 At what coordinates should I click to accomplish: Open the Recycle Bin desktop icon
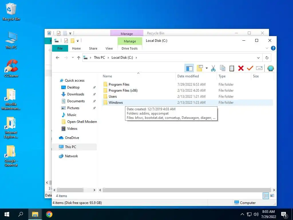pyautogui.click(x=11, y=12)
